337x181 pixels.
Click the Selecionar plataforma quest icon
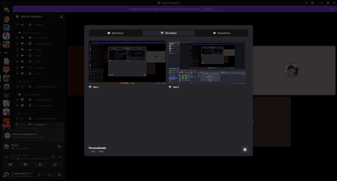pos(8,135)
